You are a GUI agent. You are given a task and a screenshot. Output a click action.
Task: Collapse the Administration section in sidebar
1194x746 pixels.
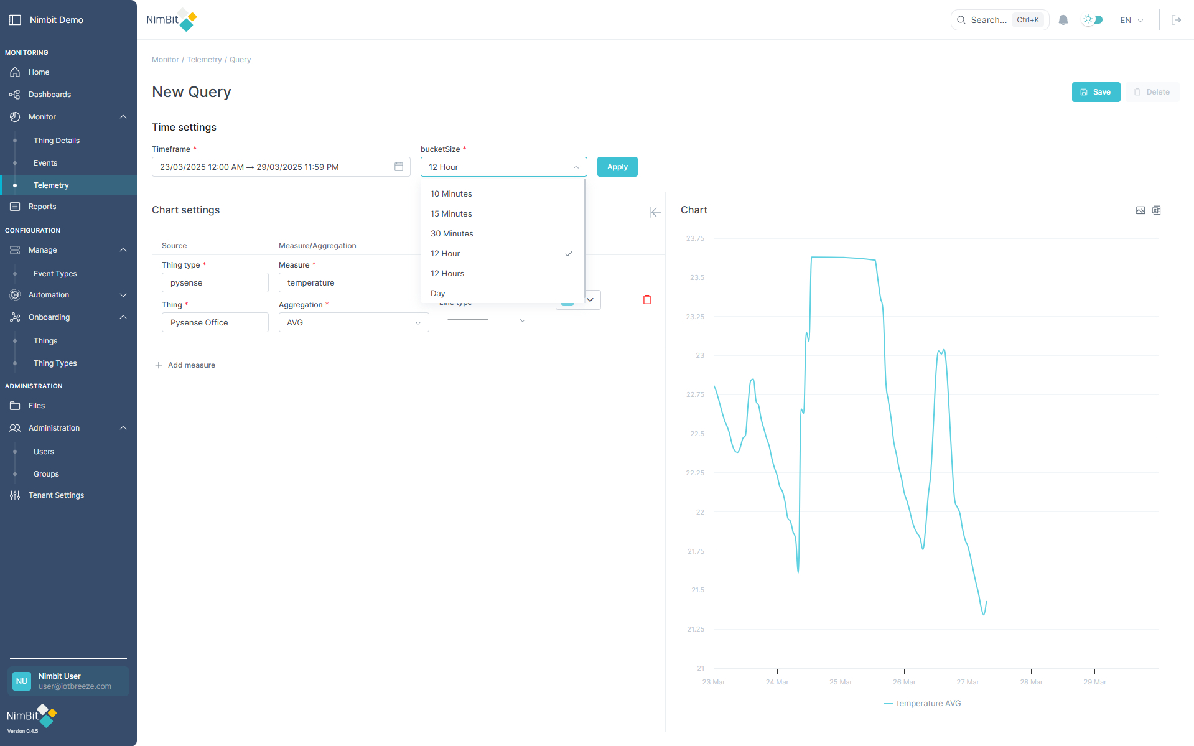(123, 428)
